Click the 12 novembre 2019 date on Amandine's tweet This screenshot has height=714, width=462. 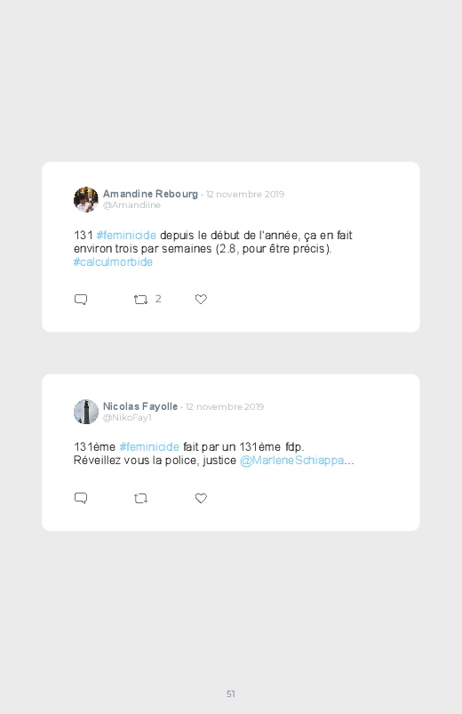pyautogui.click(x=245, y=194)
